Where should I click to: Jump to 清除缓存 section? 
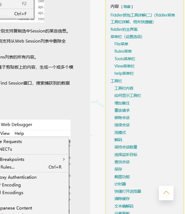click(x=122, y=199)
